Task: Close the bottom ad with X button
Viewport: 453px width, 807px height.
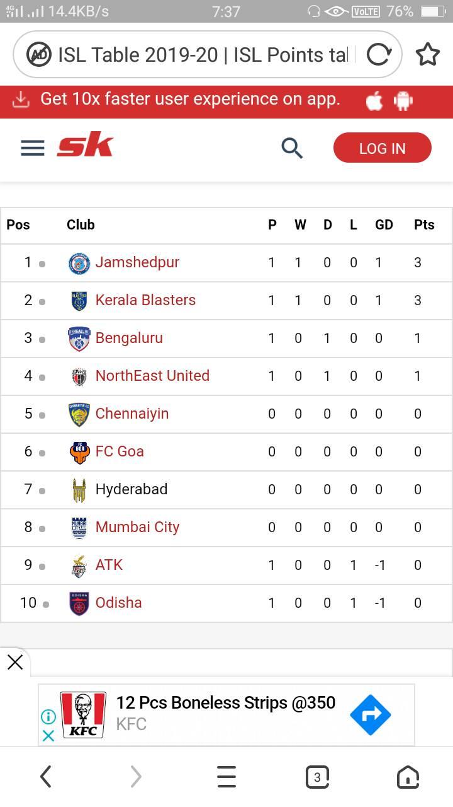Action: point(15,662)
